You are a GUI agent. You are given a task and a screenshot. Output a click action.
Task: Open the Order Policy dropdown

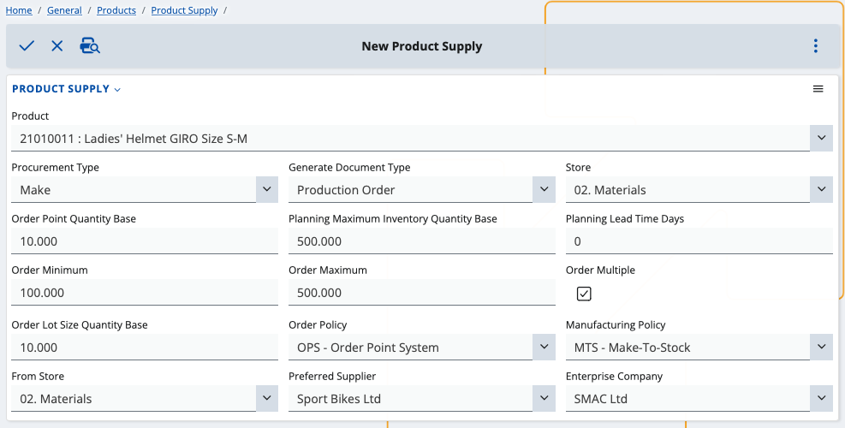click(x=544, y=347)
